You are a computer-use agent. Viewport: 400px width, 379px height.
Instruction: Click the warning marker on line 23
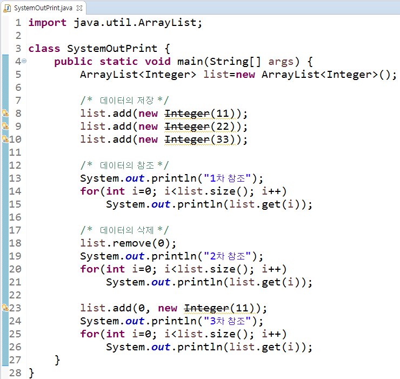coord(5,308)
